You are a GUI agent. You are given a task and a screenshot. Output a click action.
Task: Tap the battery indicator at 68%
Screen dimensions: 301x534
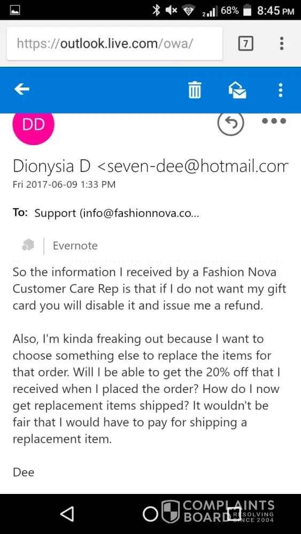point(248,11)
